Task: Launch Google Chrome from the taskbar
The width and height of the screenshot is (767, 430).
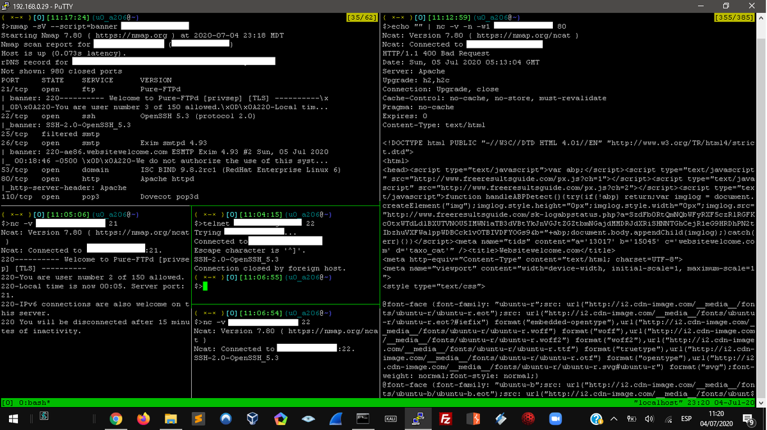Action: (116, 419)
